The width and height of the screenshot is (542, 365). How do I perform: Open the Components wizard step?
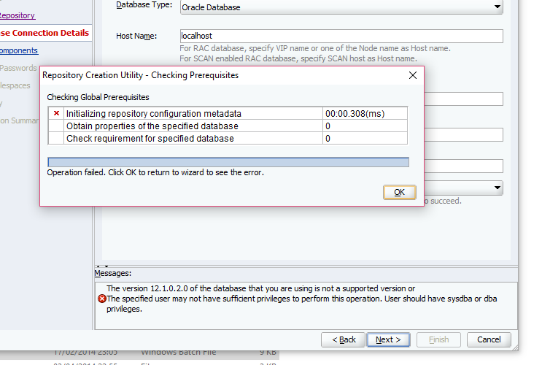point(19,50)
